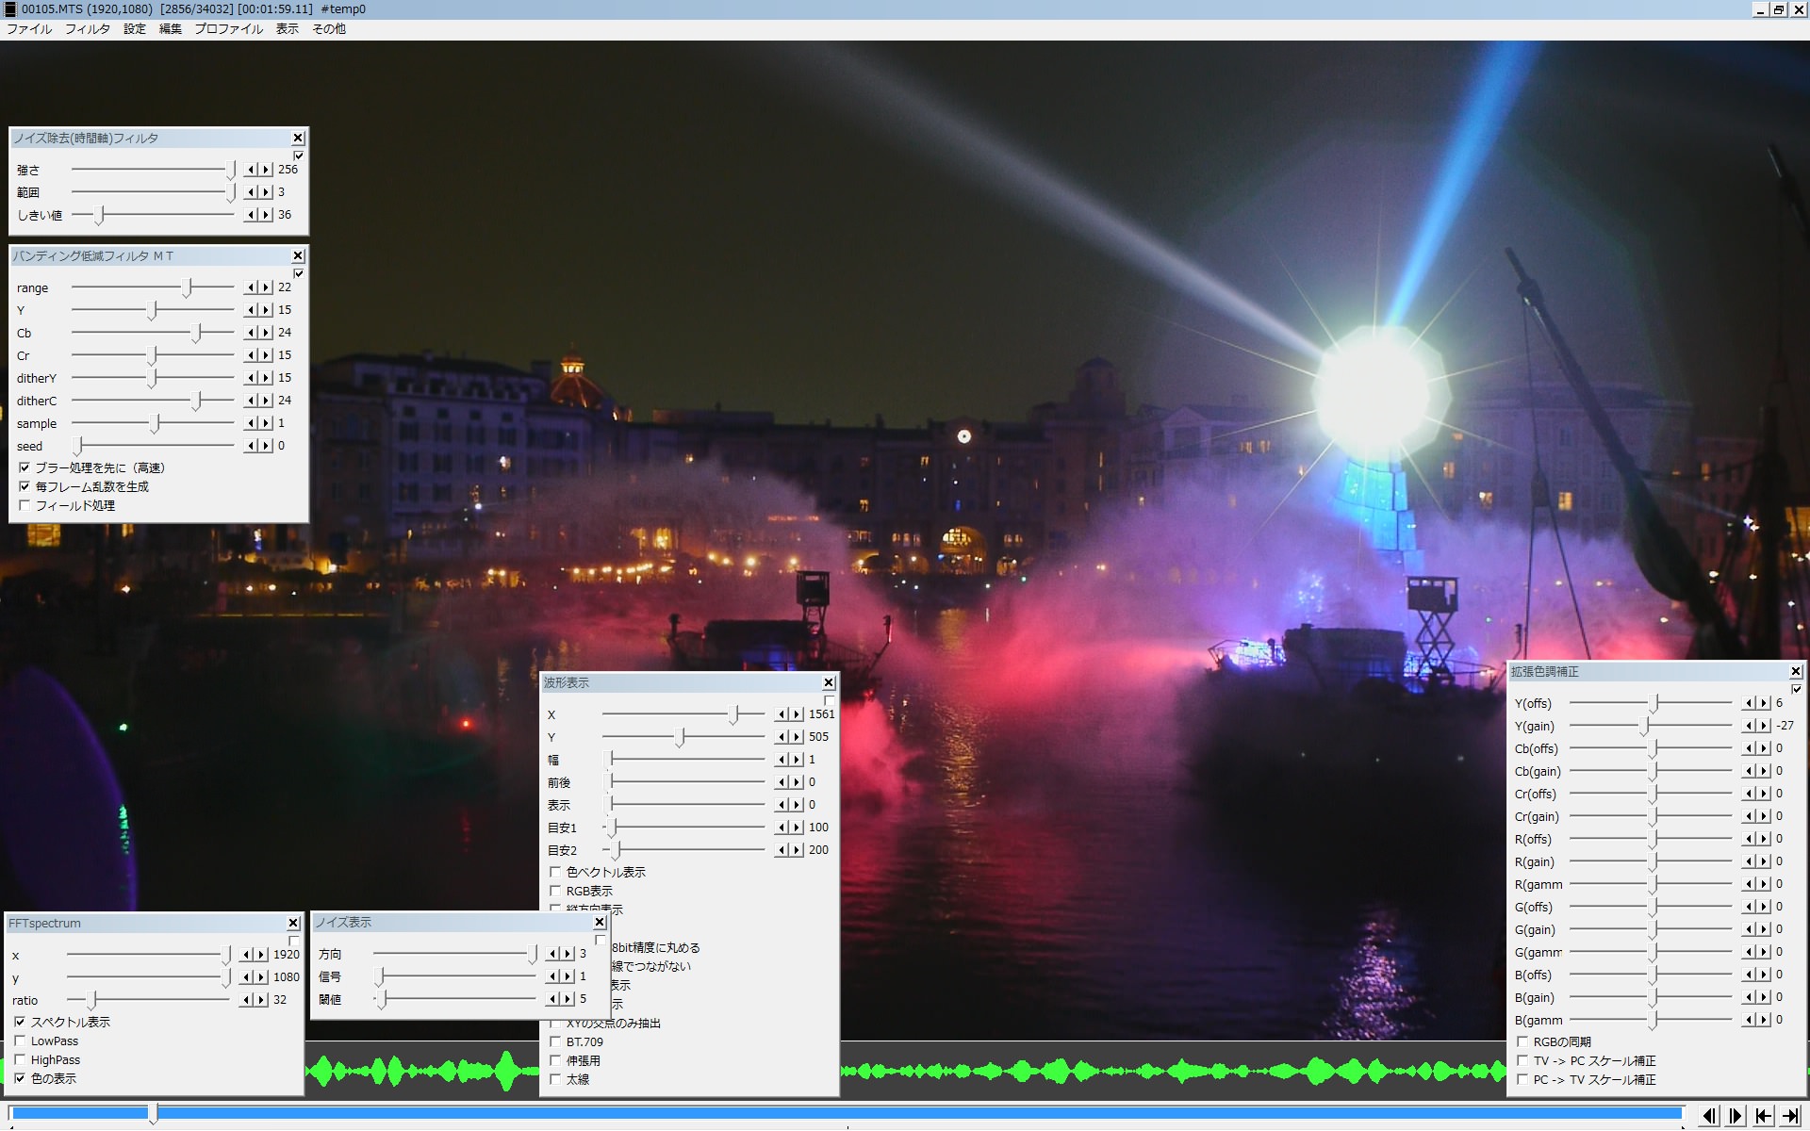Click the Cb slider in banding filter
The height and width of the screenshot is (1131, 1810).
(197, 333)
